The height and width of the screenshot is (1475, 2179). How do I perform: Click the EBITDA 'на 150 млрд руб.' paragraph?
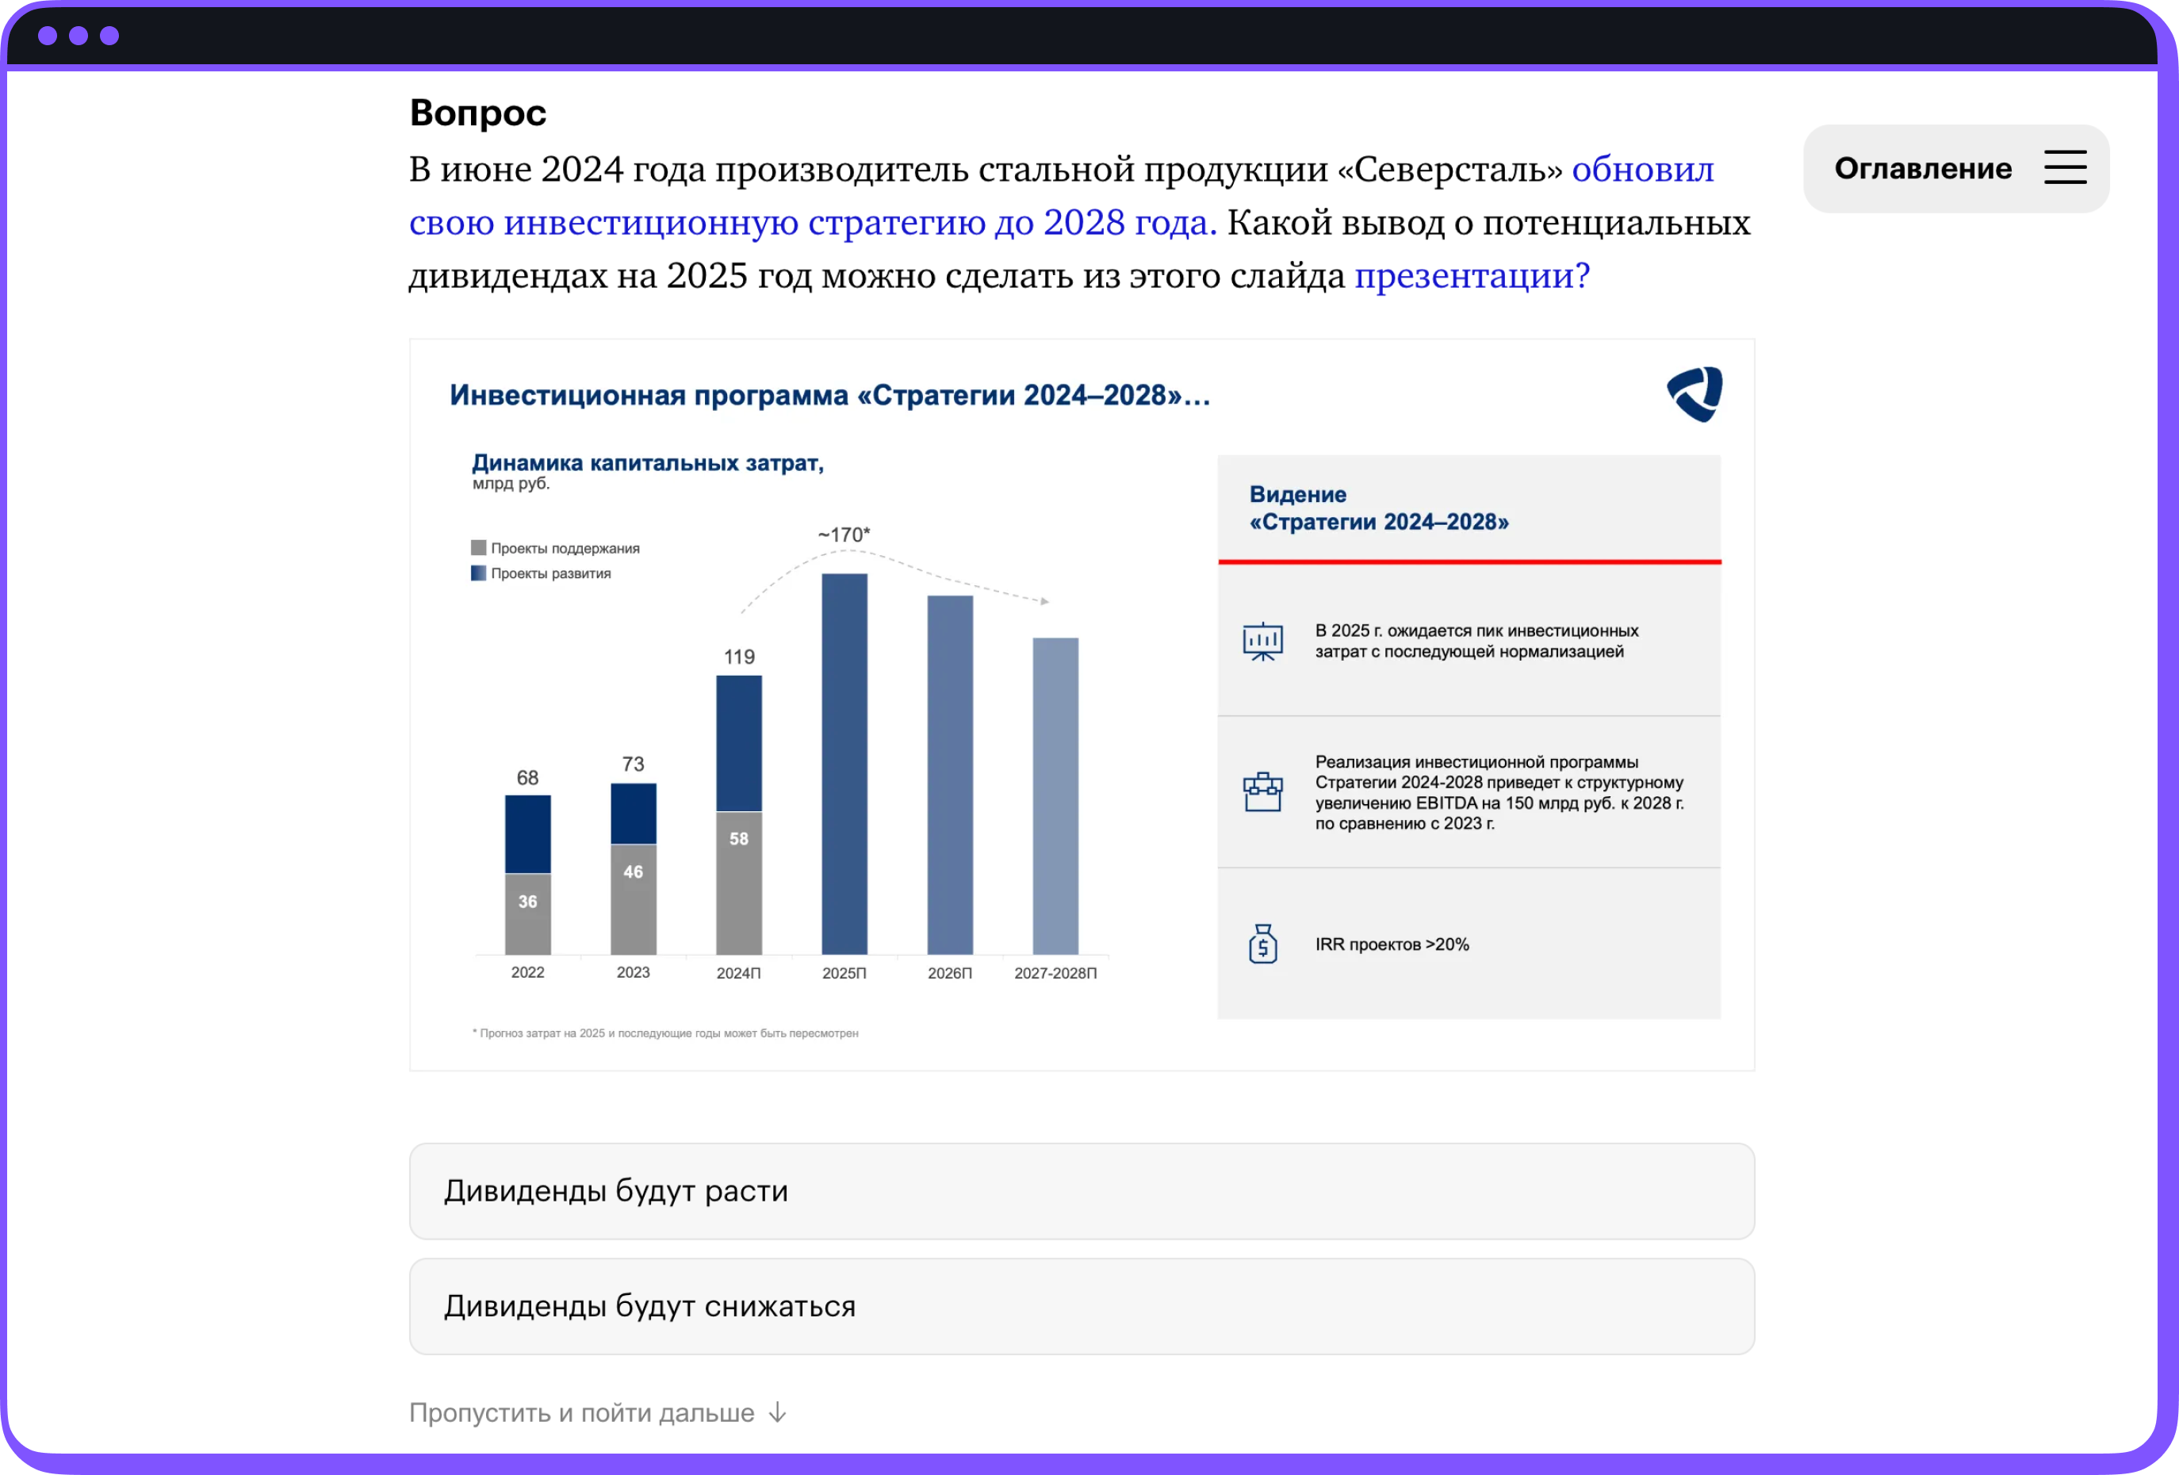pyautogui.click(x=1499, y=792)
